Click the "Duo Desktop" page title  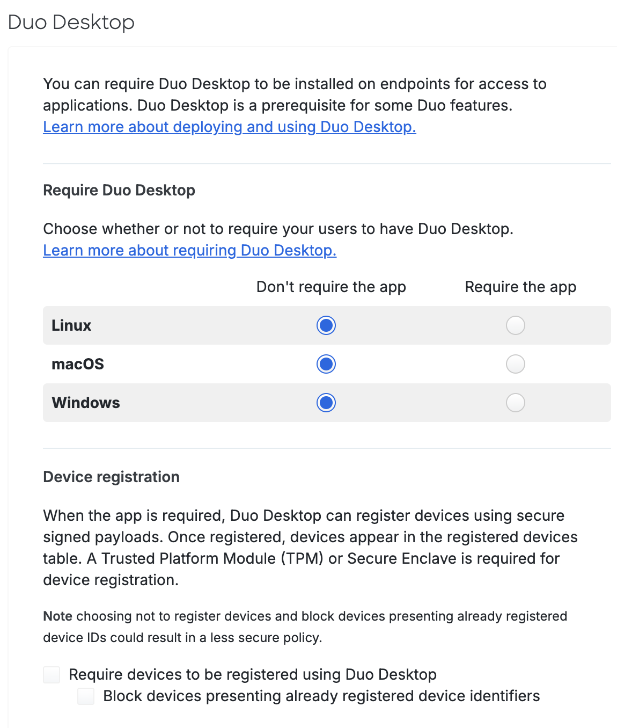pyautogui.click(x=70, y=23)
